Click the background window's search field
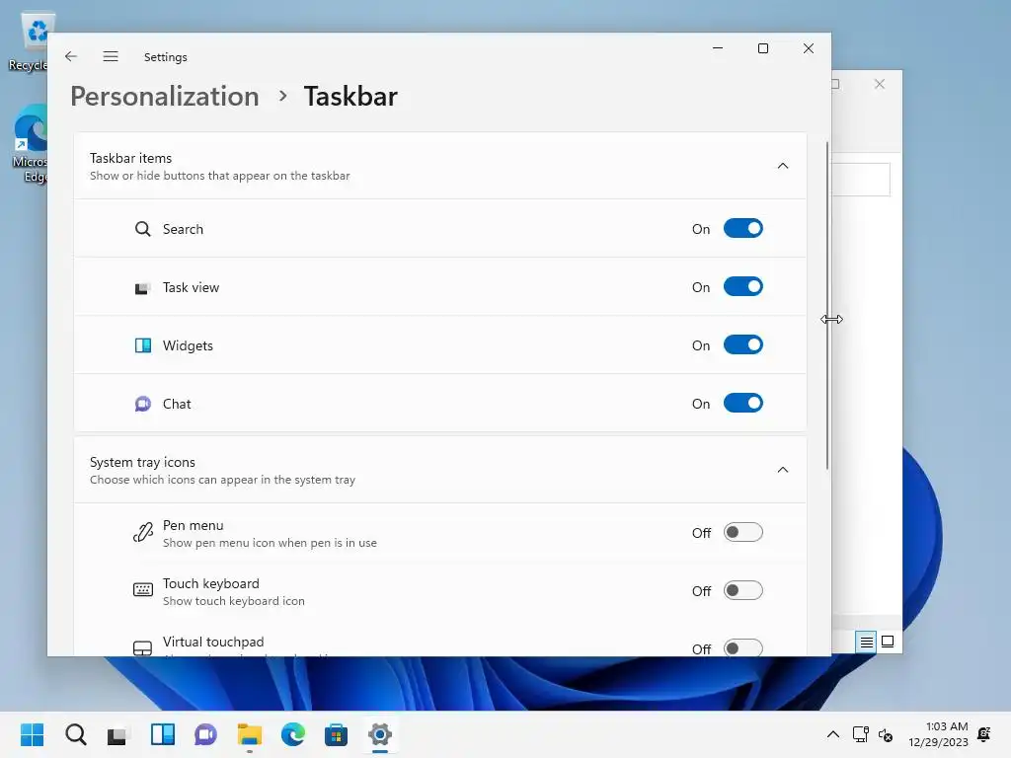The width and height of the screenshot is (1011, 758). 861,180
